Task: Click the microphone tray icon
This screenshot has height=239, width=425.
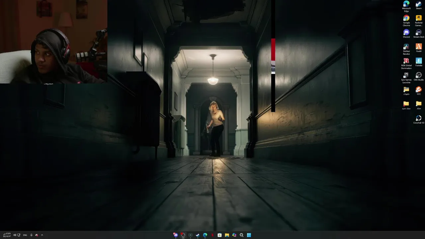Action: [x=32, y=235]
